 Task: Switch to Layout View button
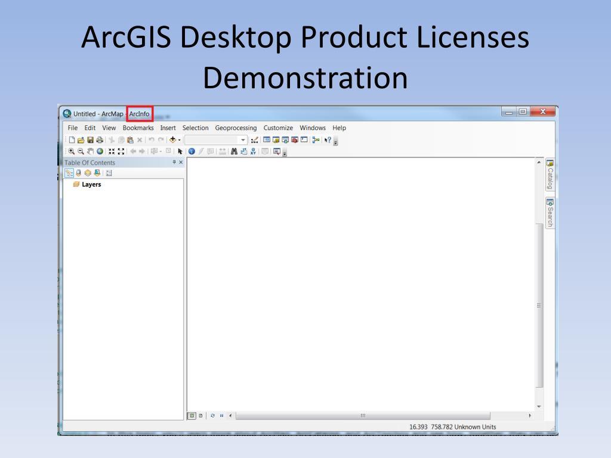coord(200,416)
